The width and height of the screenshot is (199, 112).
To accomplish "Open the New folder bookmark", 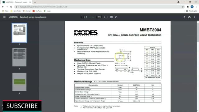I will [x=16, y=11].
